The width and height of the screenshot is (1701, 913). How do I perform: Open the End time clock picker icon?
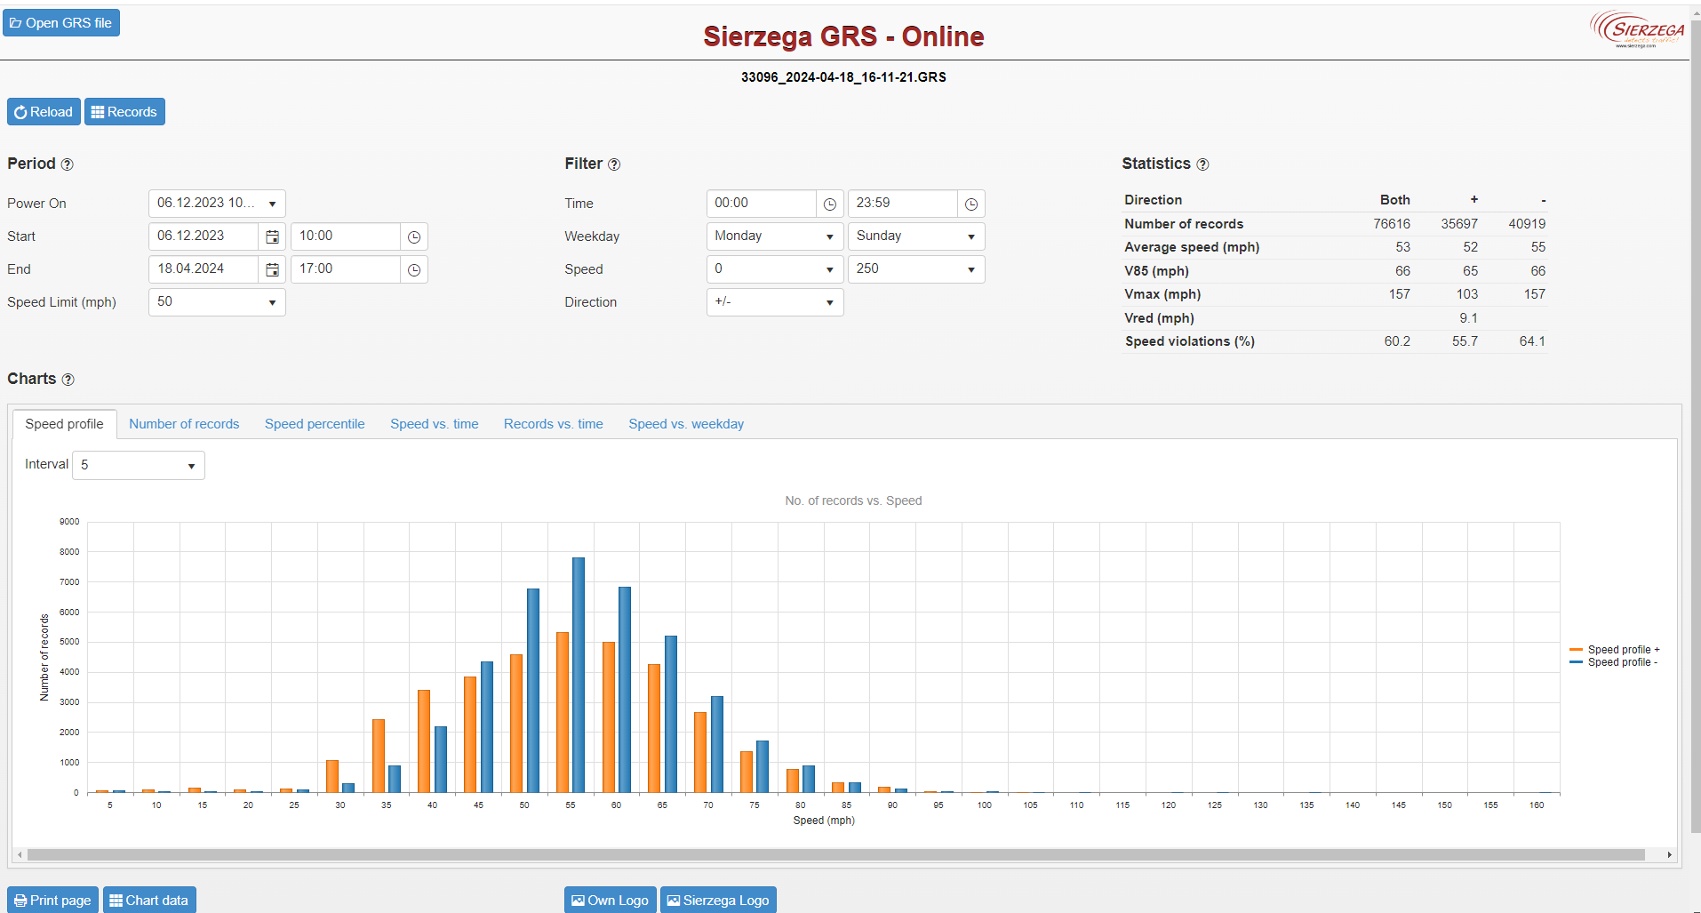pyautogui.click(x=414, y=269)
